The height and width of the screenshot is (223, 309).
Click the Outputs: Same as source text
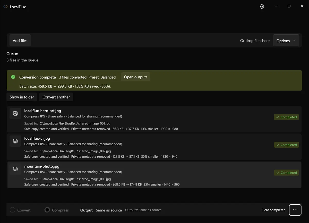[x=143, y=210]
